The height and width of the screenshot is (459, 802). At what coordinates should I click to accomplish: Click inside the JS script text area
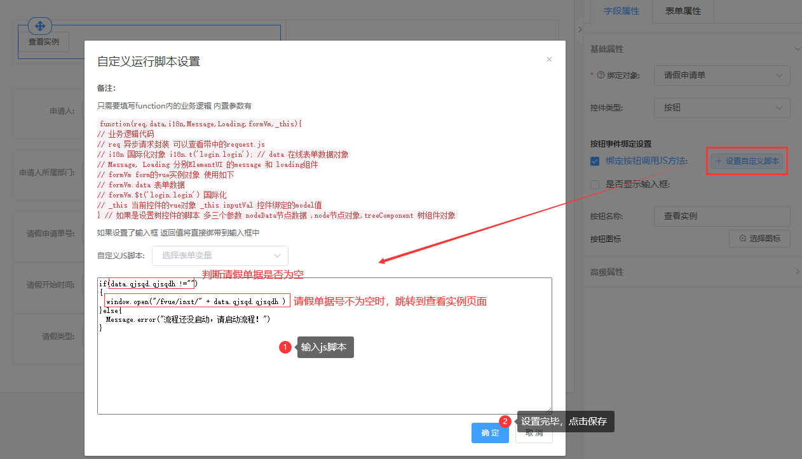pyautogui.click(x=324, y=375)
